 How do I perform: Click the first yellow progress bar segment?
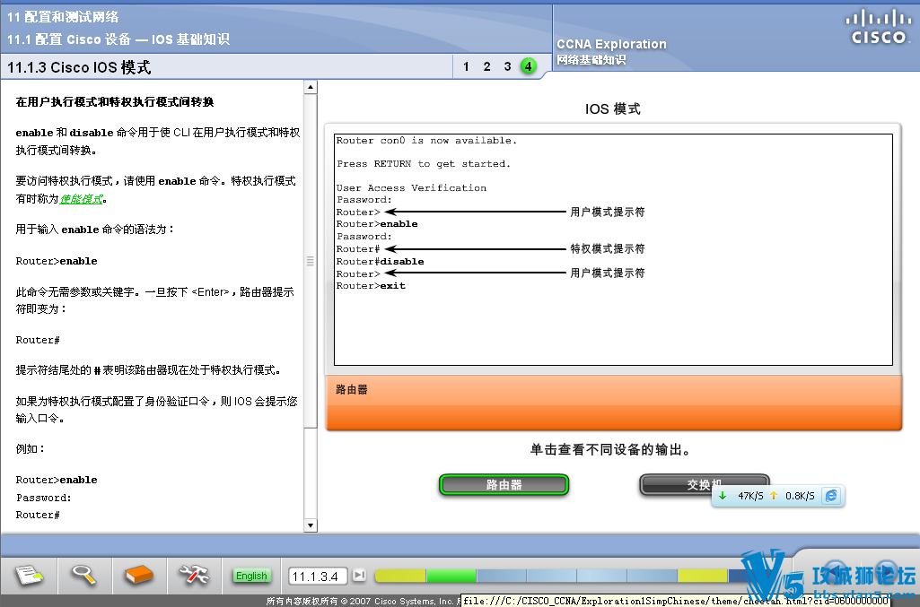pyautogui.click(x=400, y=576)
